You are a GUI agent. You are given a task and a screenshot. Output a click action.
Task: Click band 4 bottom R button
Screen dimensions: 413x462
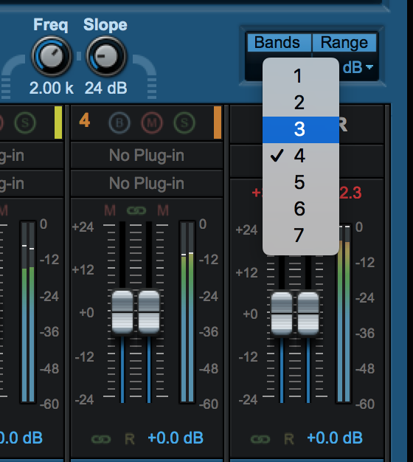(x=130, y=439)
